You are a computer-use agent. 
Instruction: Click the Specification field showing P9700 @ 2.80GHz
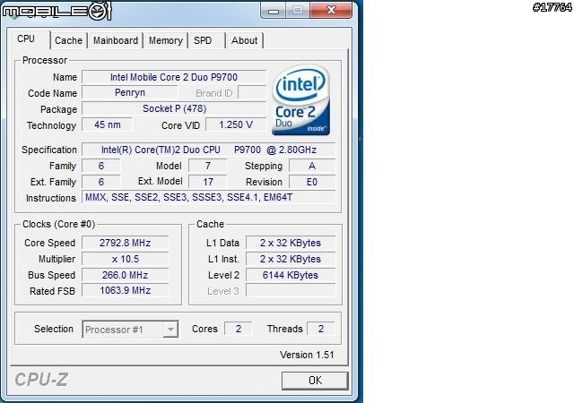(208, 150)
